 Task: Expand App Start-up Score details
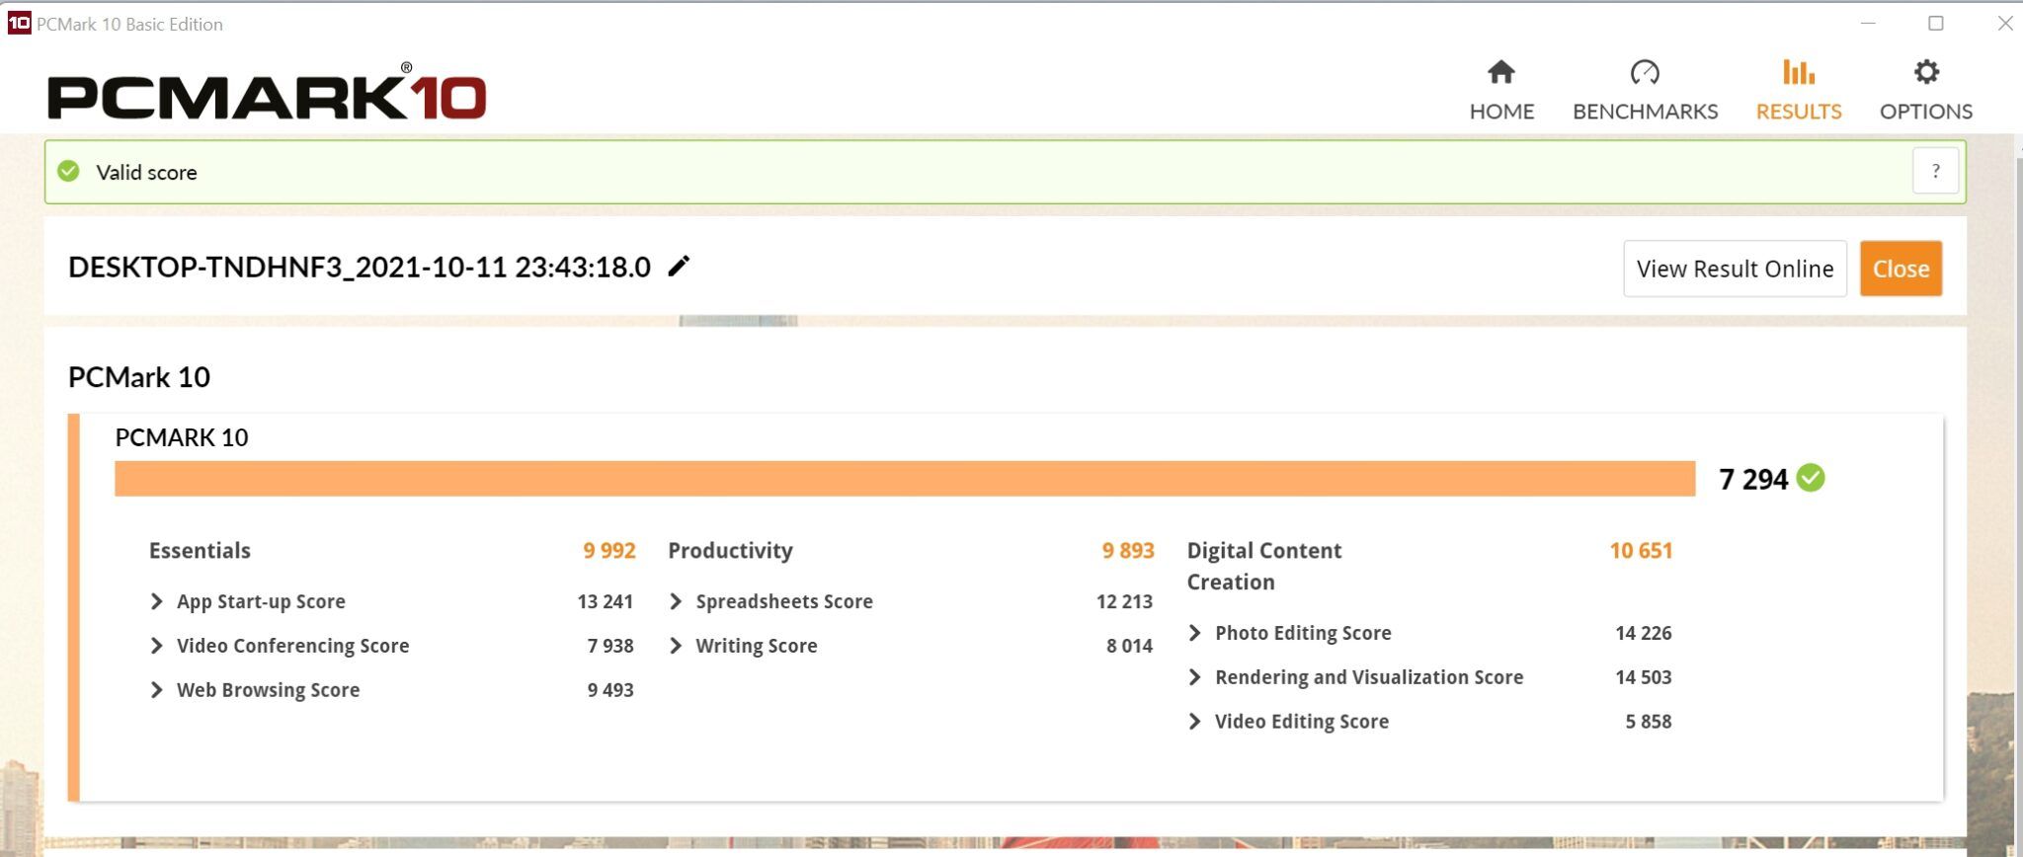(156, 601)
